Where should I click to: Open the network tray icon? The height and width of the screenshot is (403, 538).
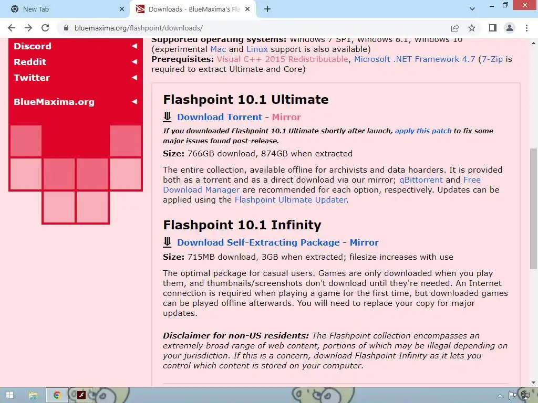525,396
